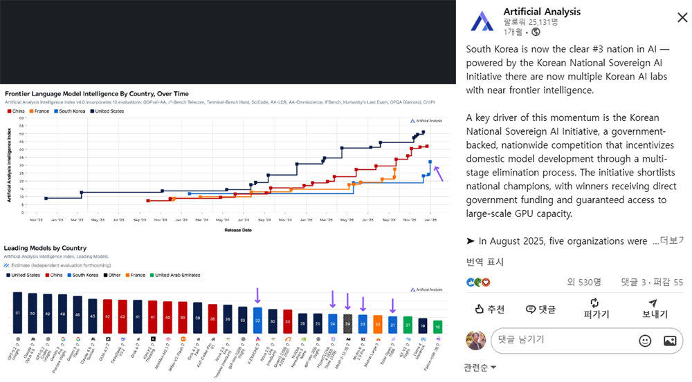Viewport: 692px width, 382px height.
Task: Click the Leading Models by Country heading
Action: pos(45,248)
